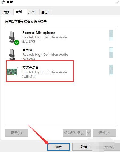
Task: Click the 配置(C) button
Action: point(17,133)
